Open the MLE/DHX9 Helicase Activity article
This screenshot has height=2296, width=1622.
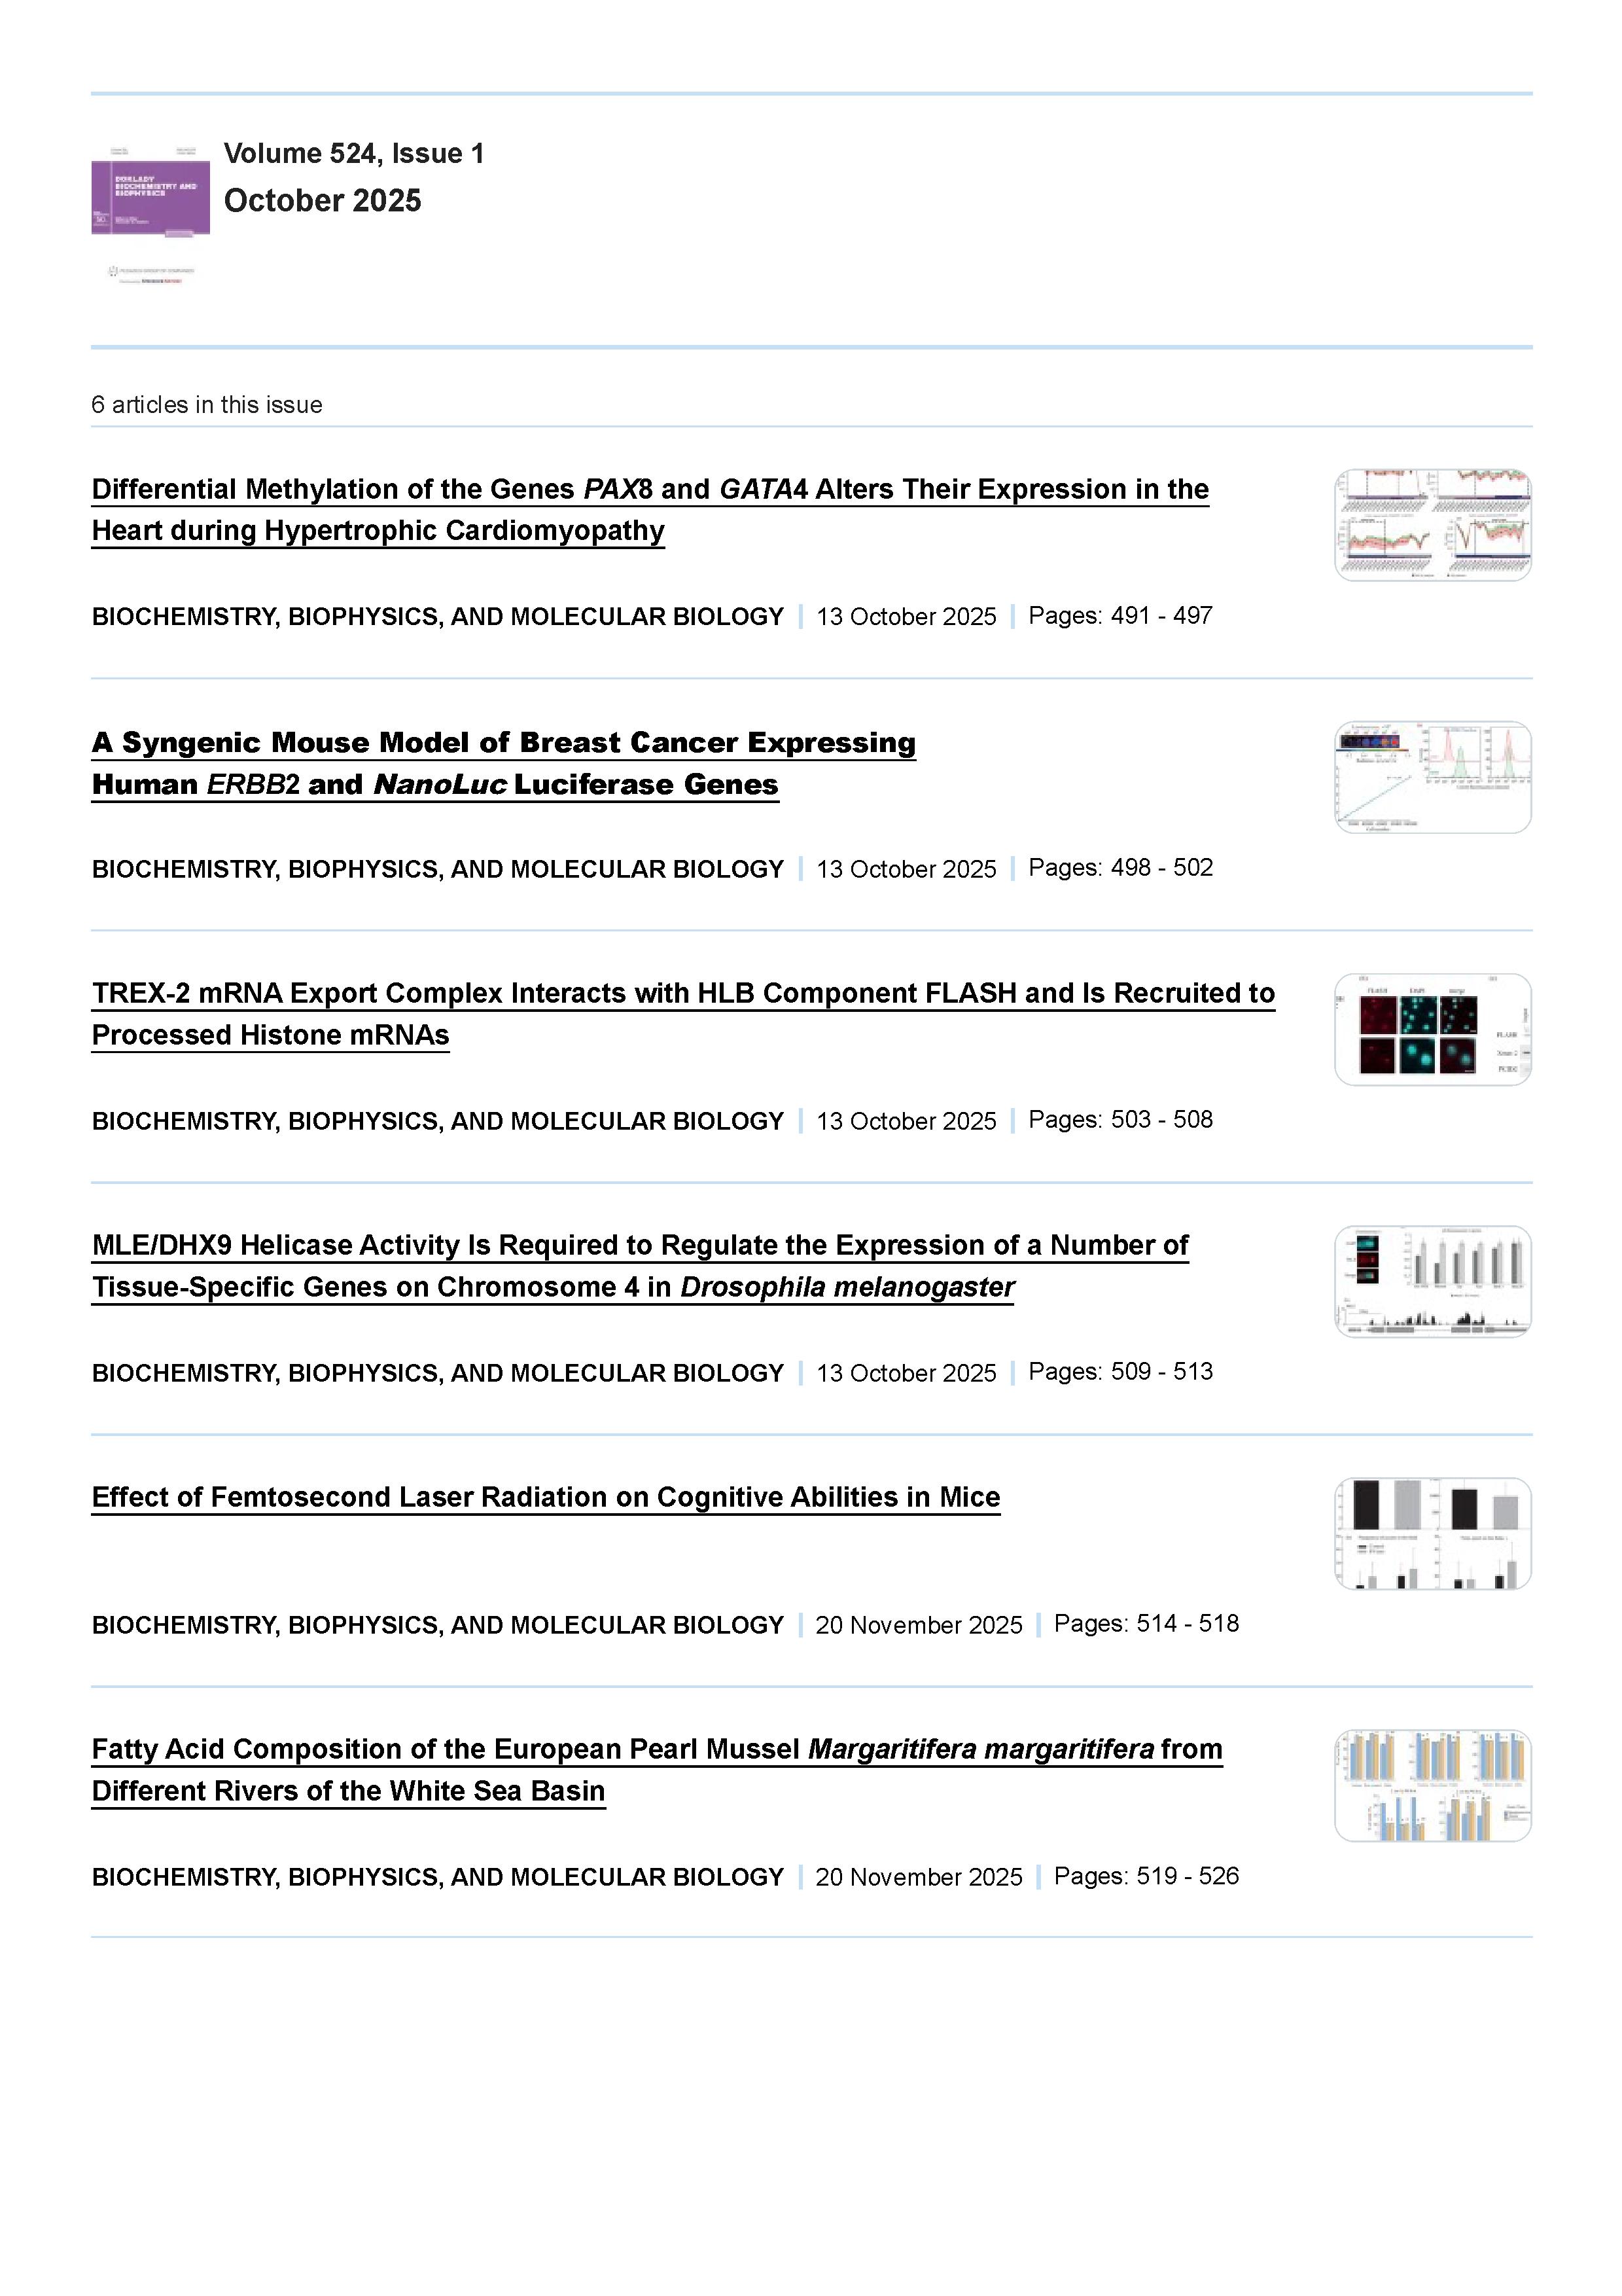(x=640, y=1245)
